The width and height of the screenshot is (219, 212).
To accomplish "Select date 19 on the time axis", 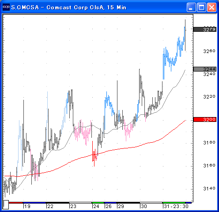I will [27, 206].
